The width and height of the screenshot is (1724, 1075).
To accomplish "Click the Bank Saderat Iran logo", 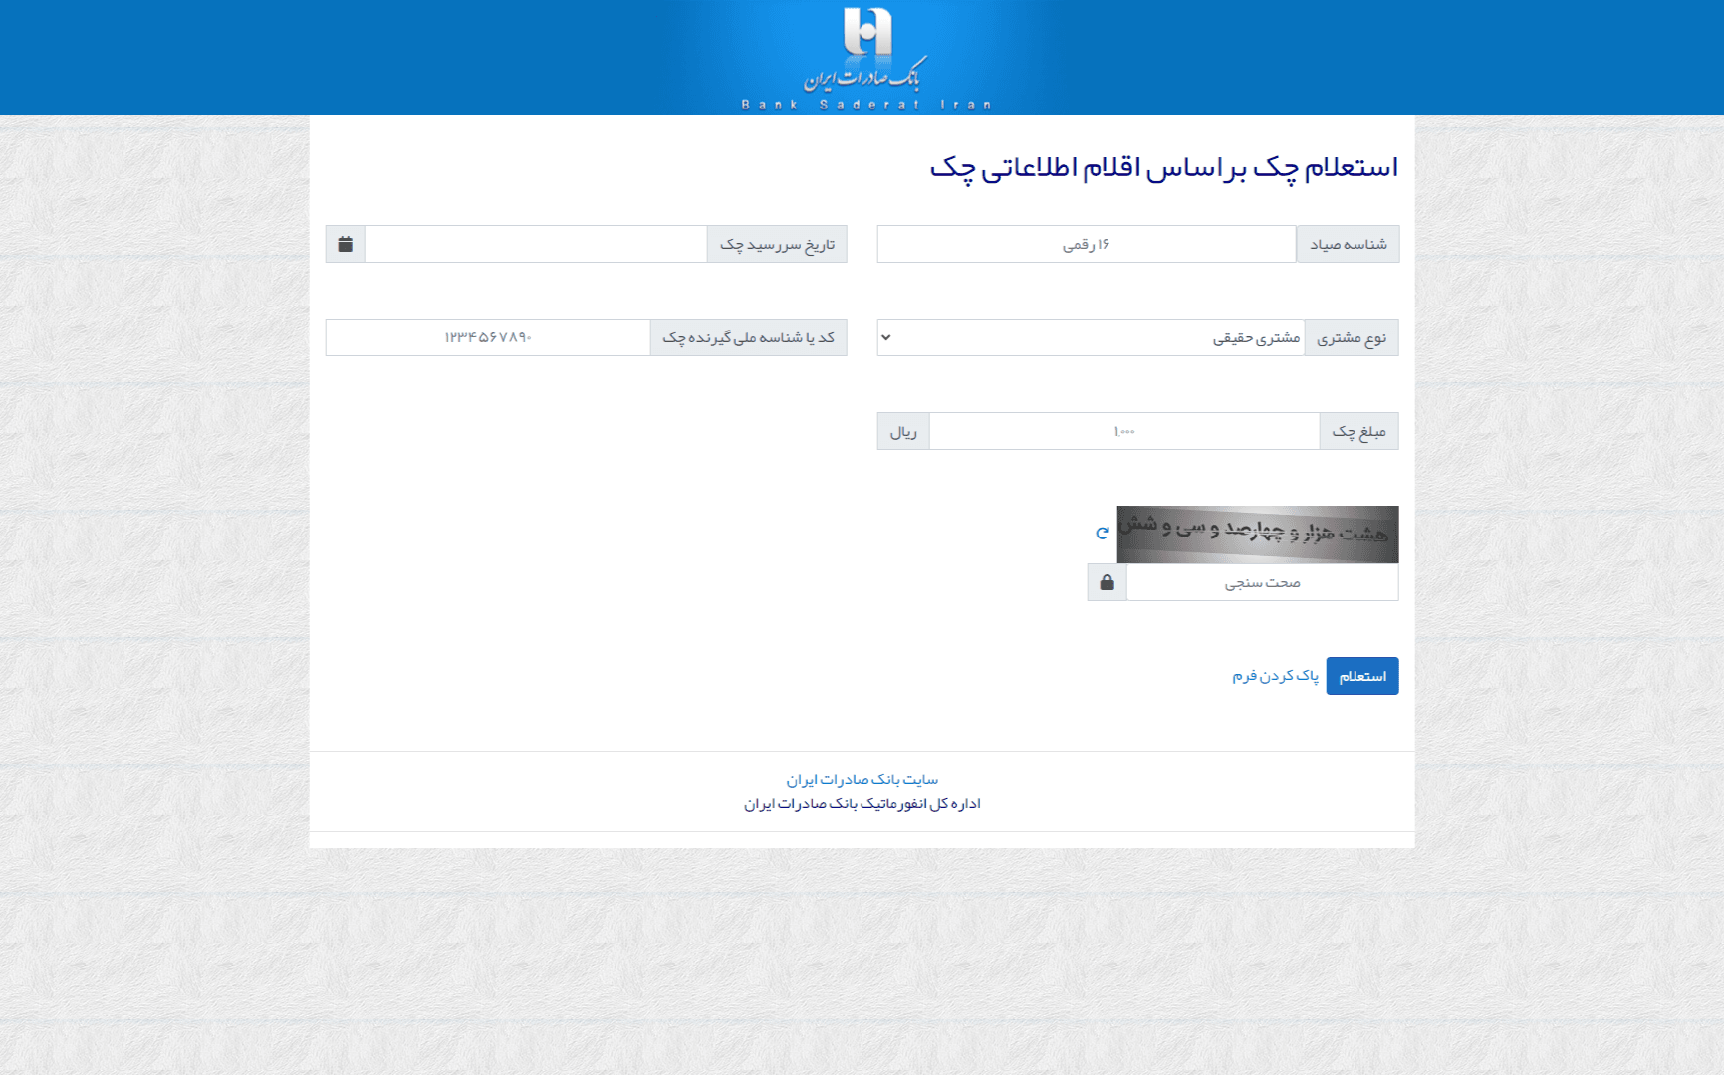I will (866, 58).
